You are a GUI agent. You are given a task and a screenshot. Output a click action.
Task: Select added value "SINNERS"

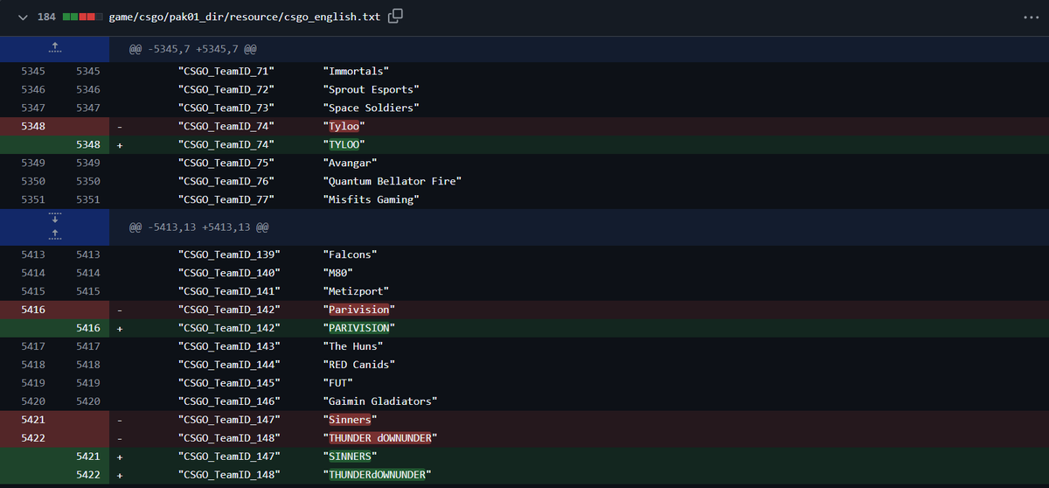350,457
